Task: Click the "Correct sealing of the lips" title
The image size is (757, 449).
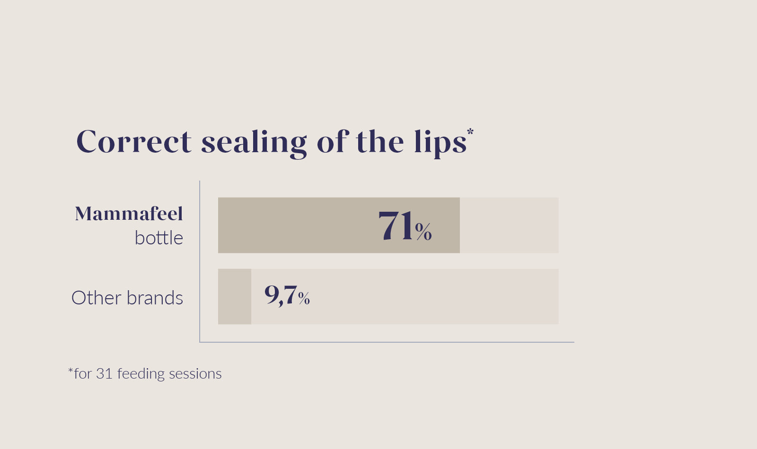Action: tap(271, 142)
